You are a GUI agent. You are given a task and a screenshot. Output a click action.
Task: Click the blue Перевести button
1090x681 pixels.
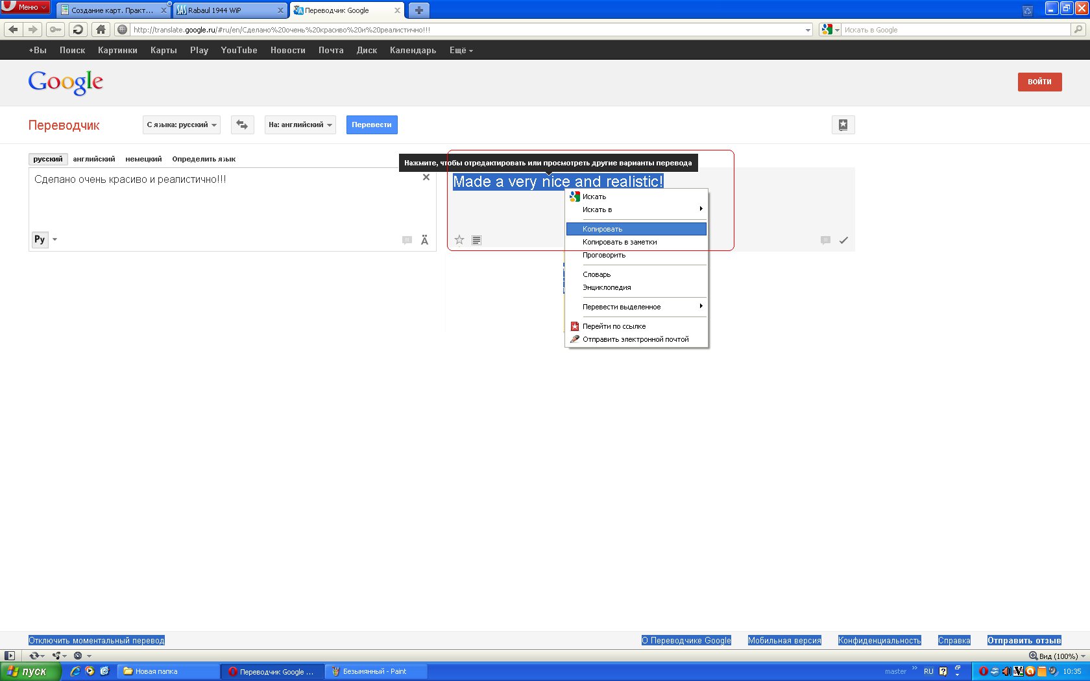pos(372,125)
